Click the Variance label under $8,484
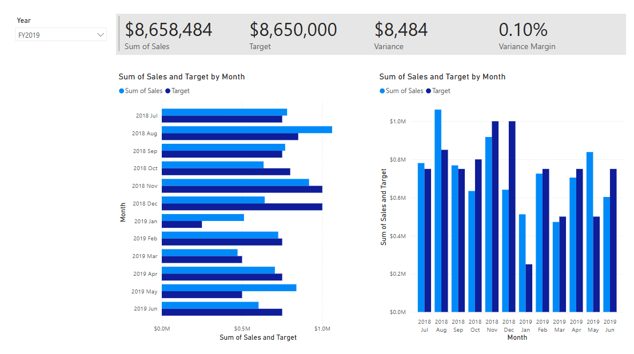 389,46
